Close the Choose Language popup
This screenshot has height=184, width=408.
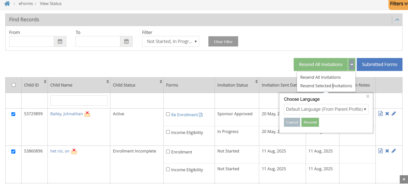[368, 96]
